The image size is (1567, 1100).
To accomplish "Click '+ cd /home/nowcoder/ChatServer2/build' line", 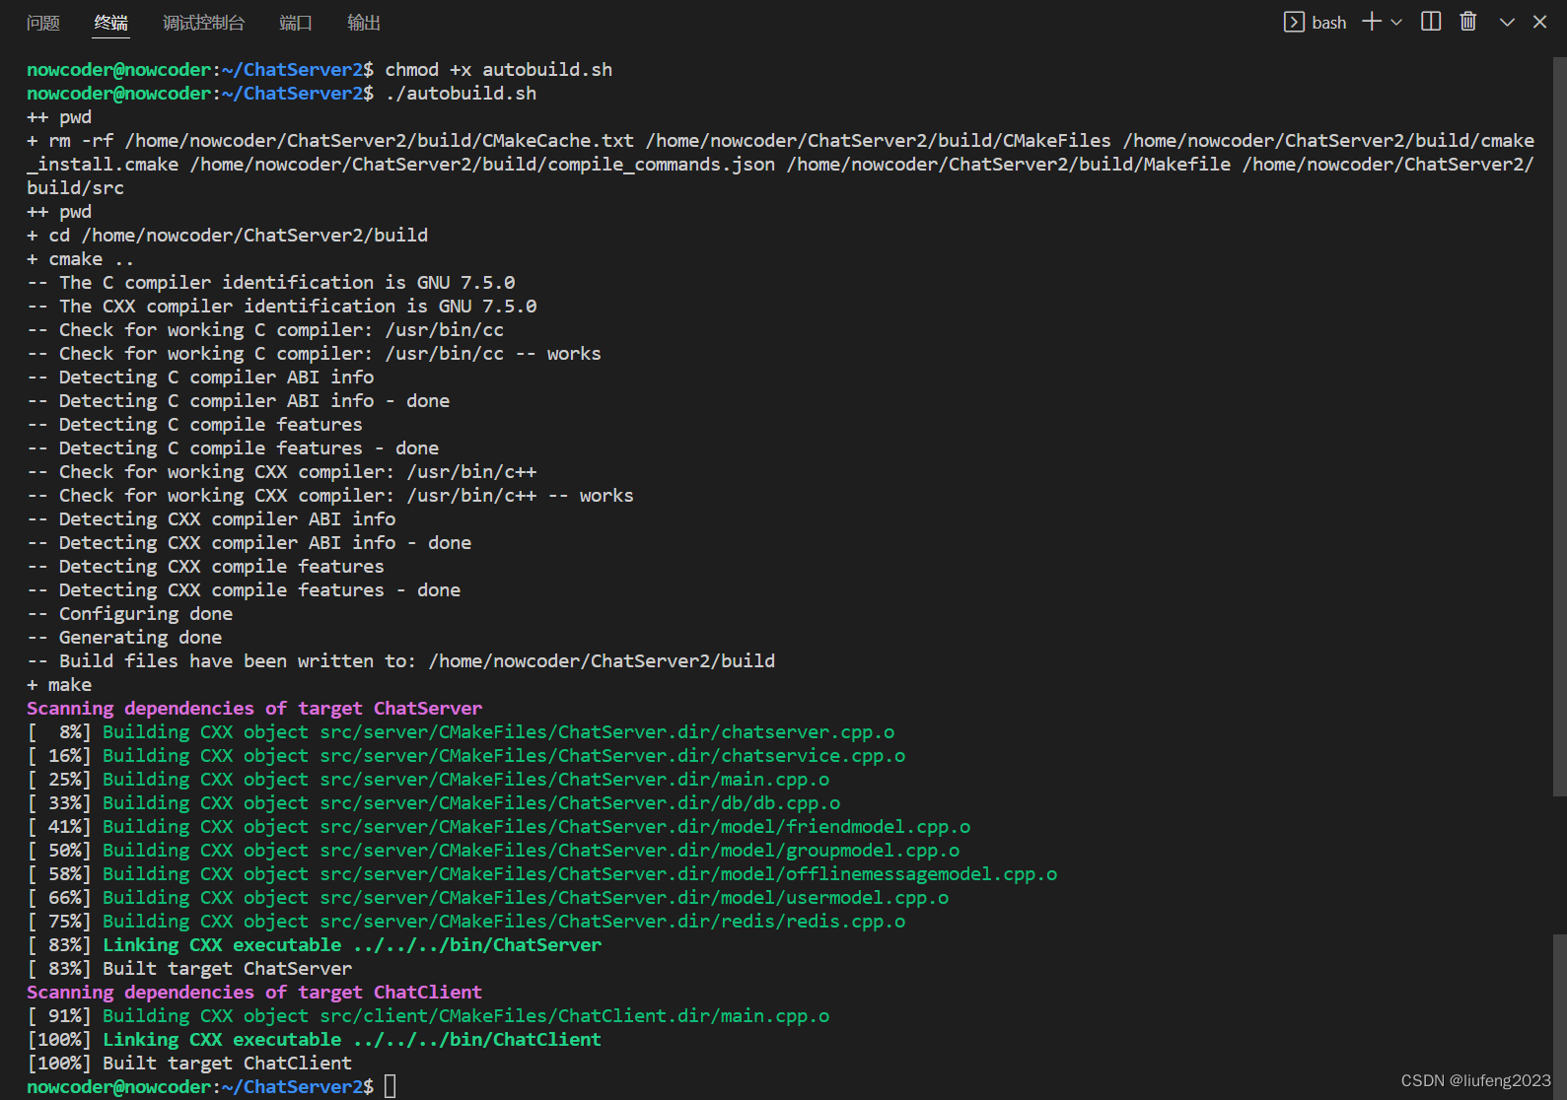I will point(228,236).
